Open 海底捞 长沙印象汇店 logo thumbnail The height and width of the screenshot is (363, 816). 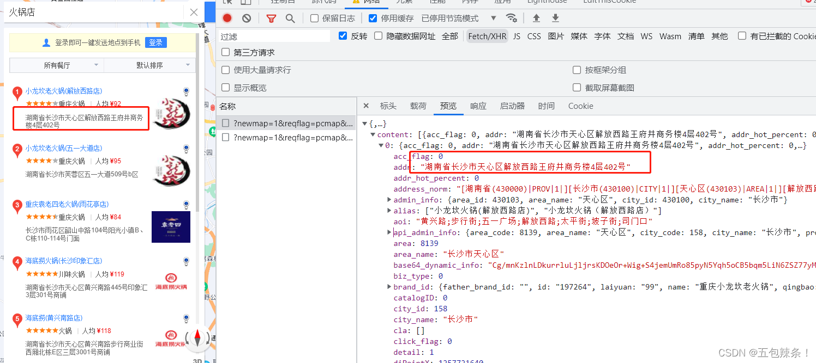click(171, 280)
